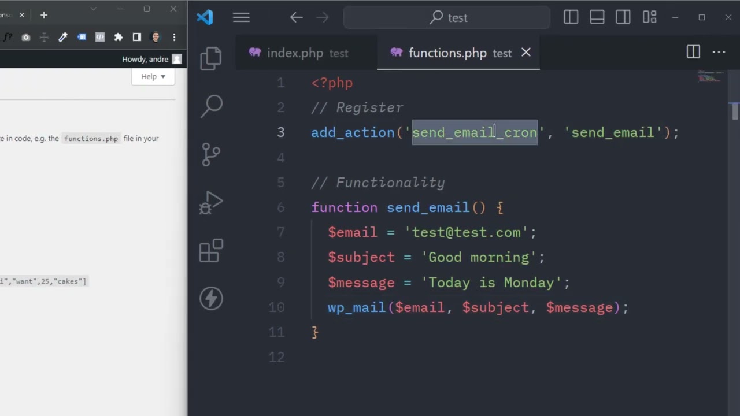
Task: Click the closing brace on line 11
Action: tap(315, 332)
